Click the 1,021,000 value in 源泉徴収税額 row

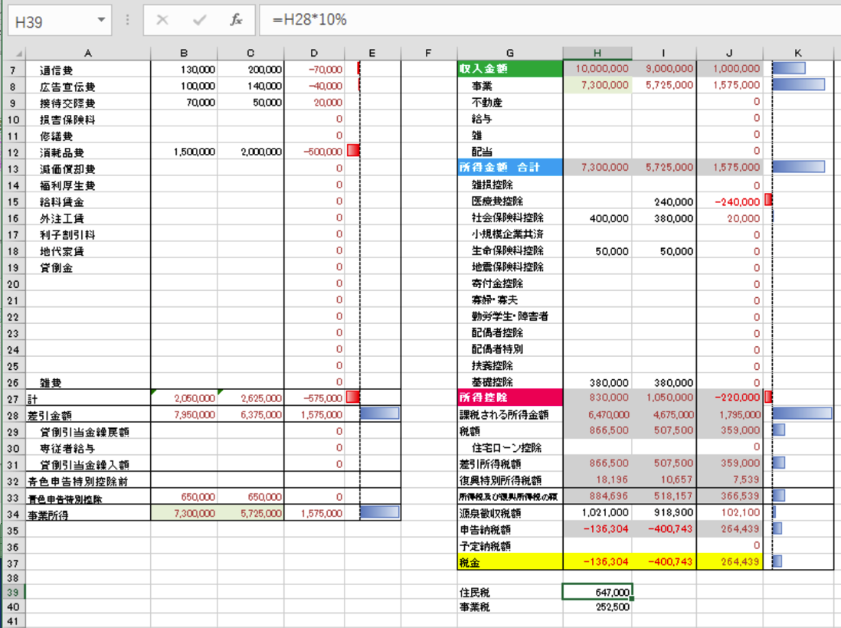[597, 512]
